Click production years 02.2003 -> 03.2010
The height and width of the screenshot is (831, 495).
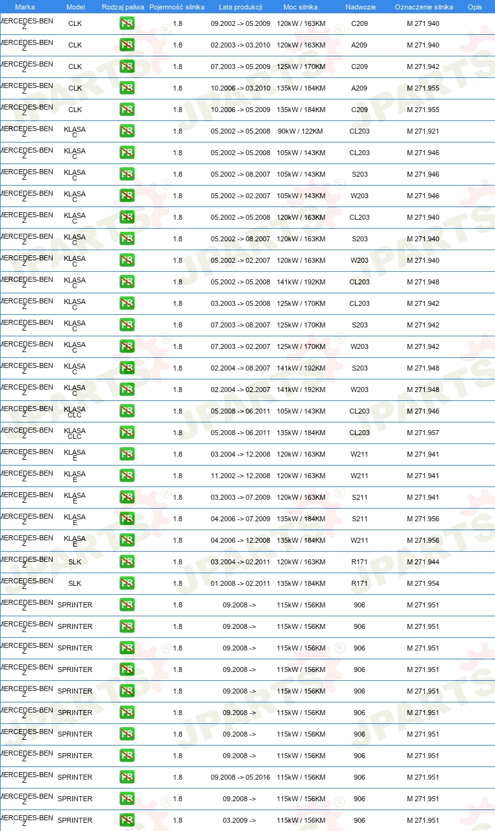click(241, 46)
